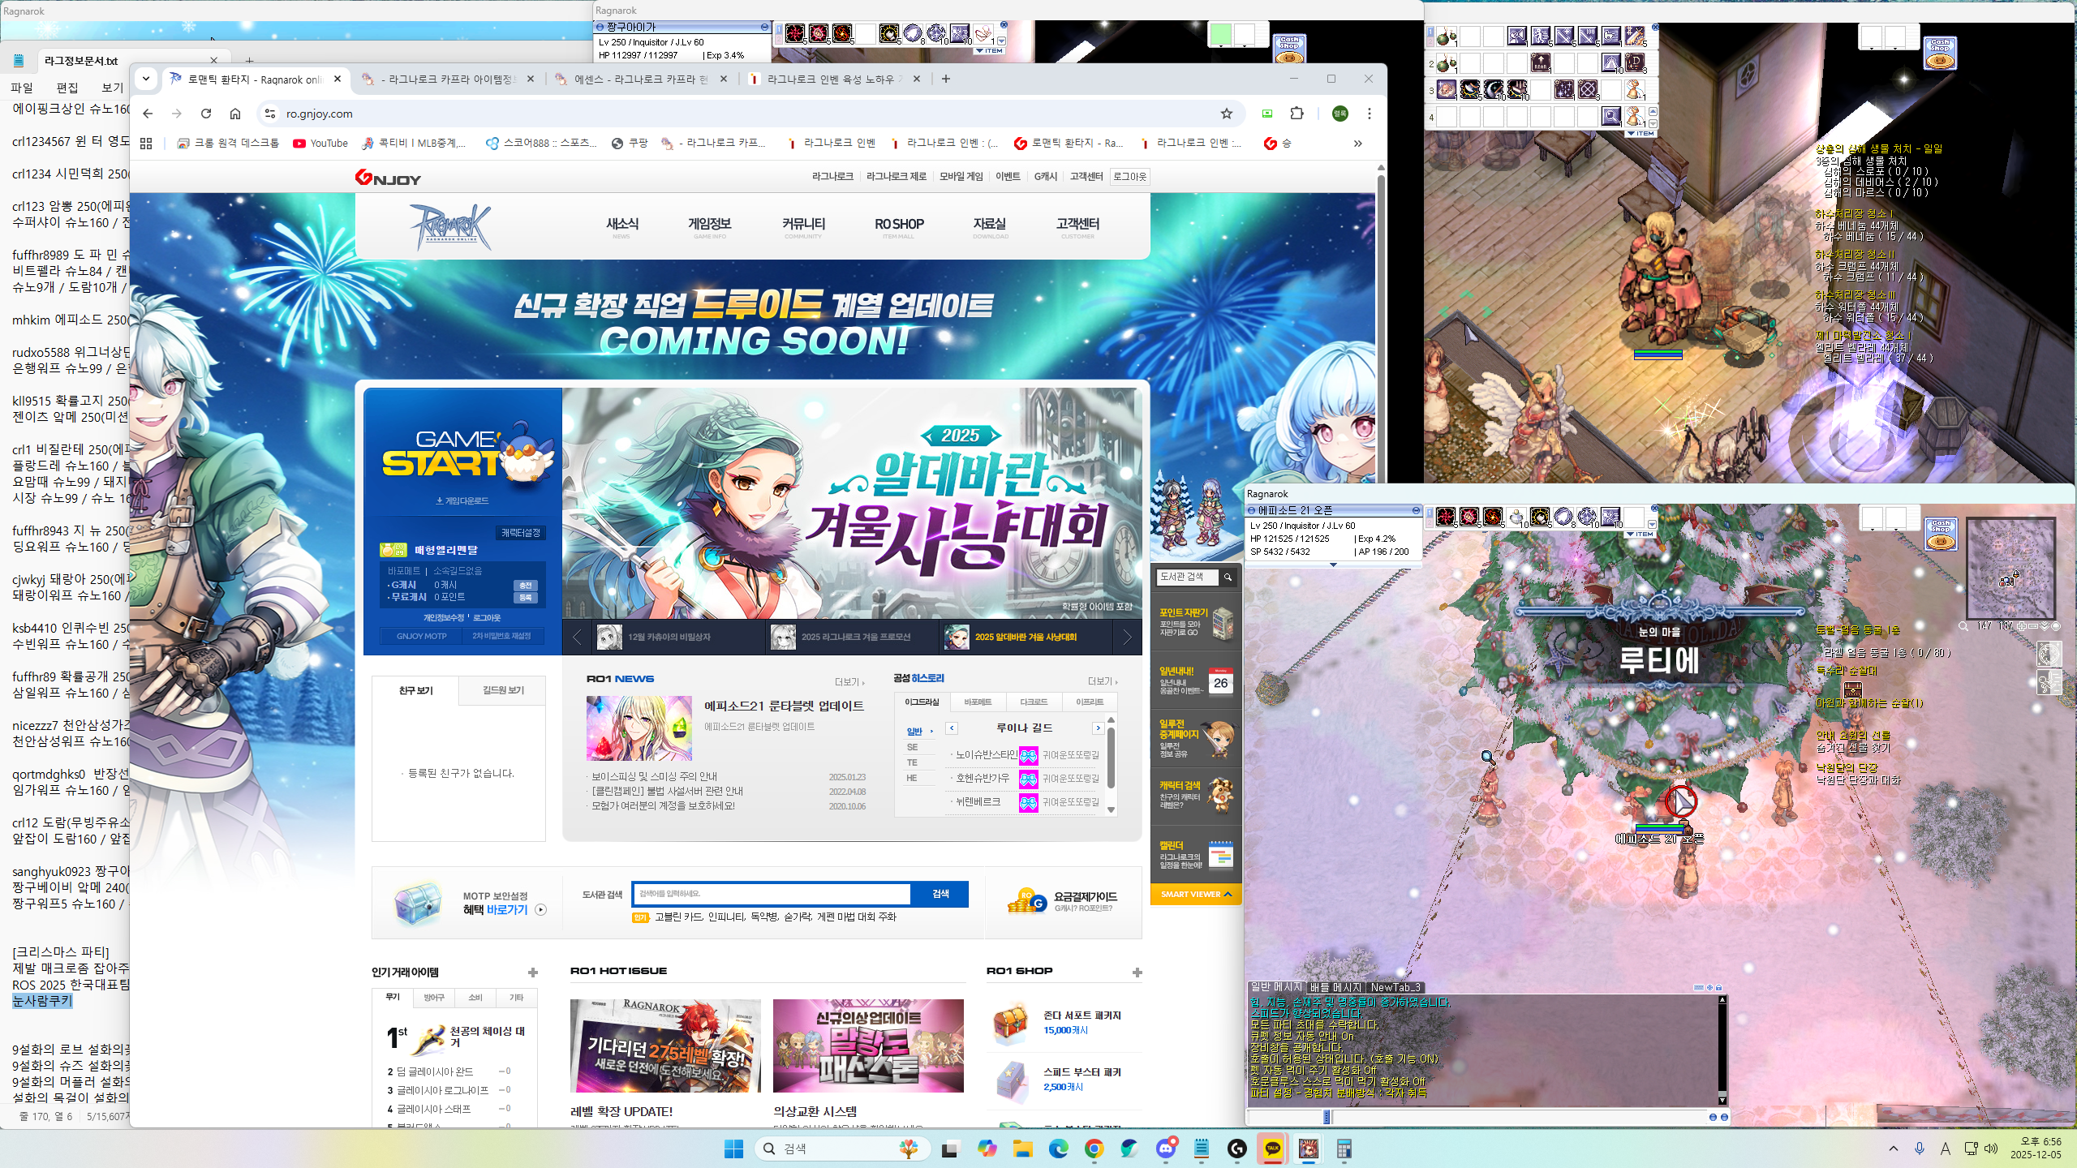Open Chrome tab search dropdown arrow

pos(146,79)
